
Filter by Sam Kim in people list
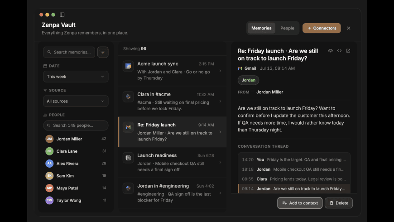click(x=76, y=176)
